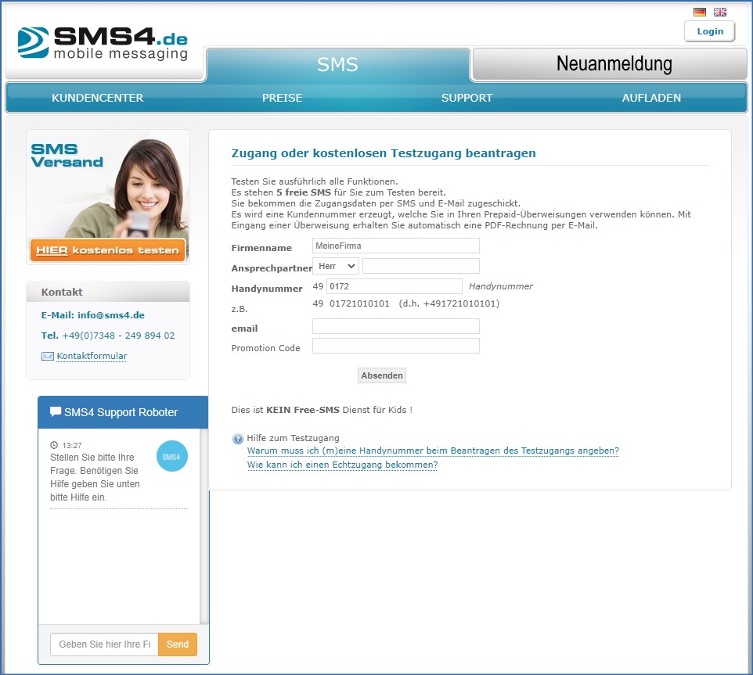The image size is (753, 675).
Task: Open the SUPPORT navigation item
Action: 467,98
